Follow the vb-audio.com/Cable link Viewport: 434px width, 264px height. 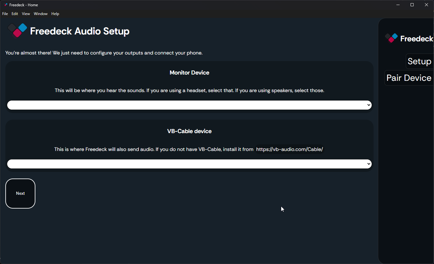point(289,149)
